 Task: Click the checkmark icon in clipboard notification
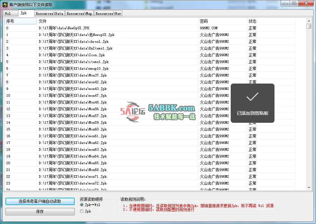click(252, 97)
